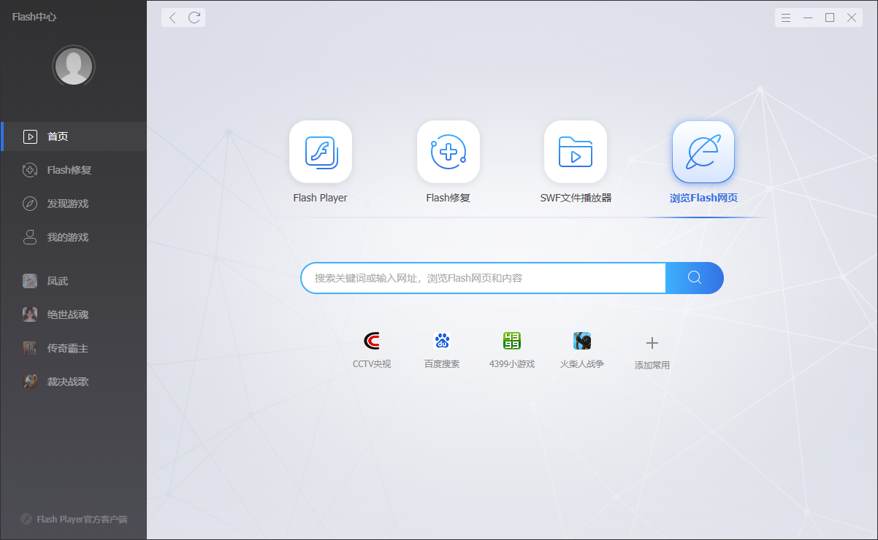The width and height of the screenshot is (878, 540).
Task: Minimize the Flash中心 window
Action: 808,18
